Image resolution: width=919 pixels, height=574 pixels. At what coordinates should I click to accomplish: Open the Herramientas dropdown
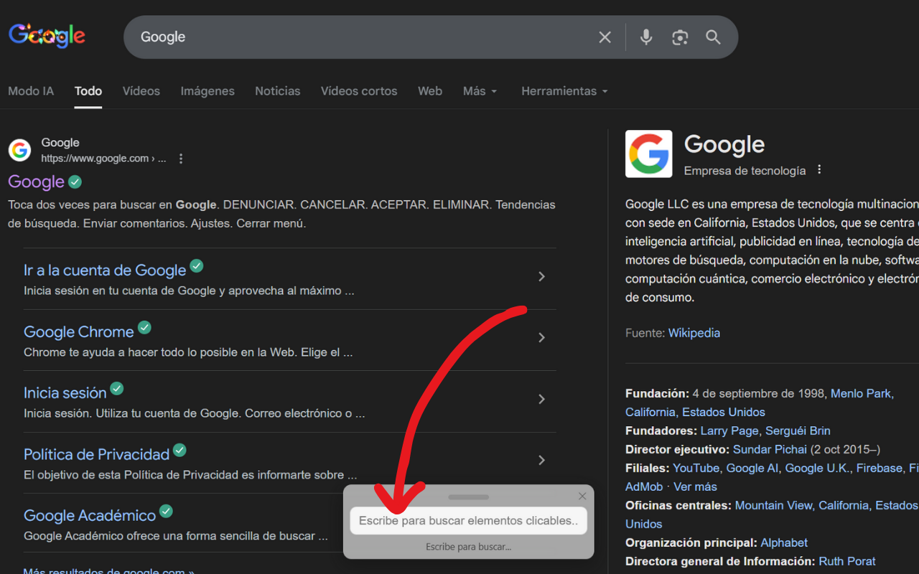564,91
